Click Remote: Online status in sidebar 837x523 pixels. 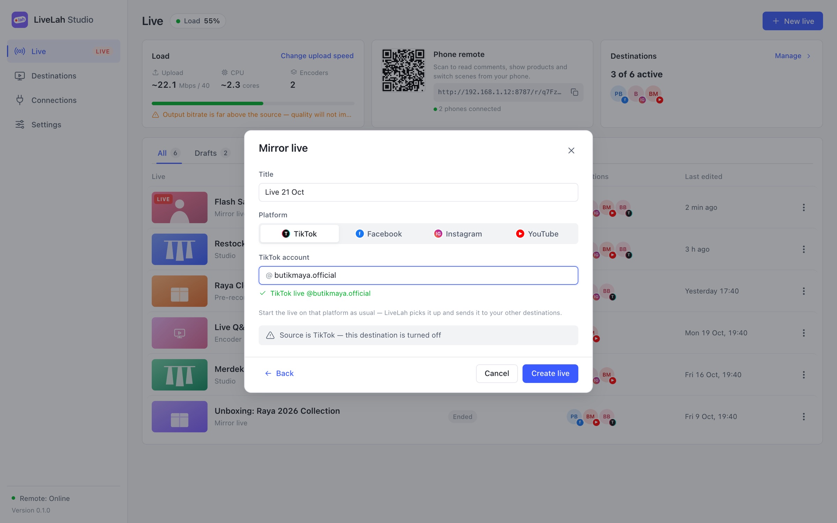(41, 499)
